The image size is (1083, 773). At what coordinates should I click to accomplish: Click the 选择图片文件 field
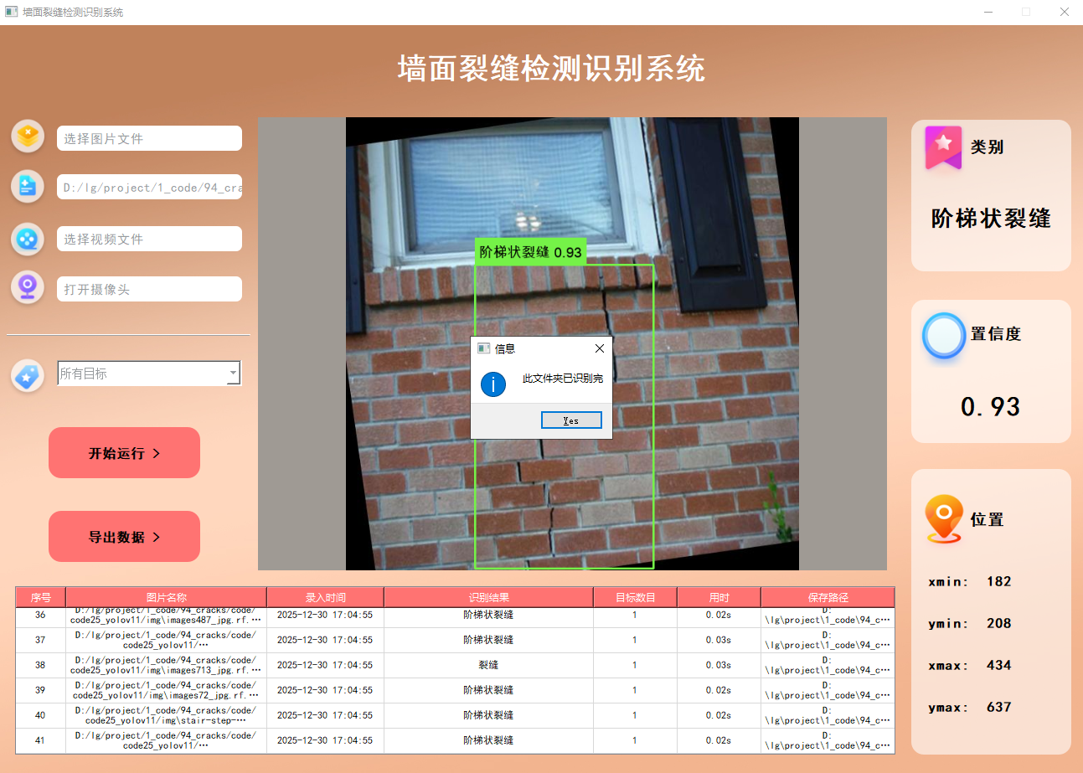pos(149,138)
